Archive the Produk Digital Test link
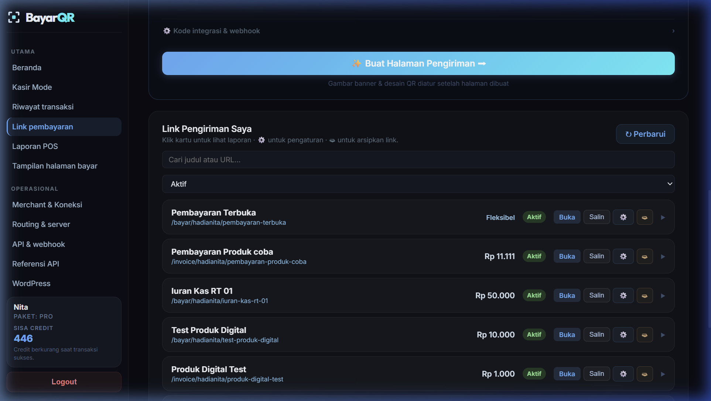The height and width of the screenshot is (401, 711). 645,374
